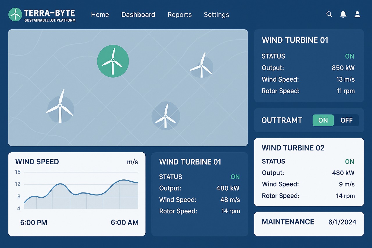Switch the OUTTRAMT toggle to ON
Screen dimensions: 372x248
coord(323,120)
